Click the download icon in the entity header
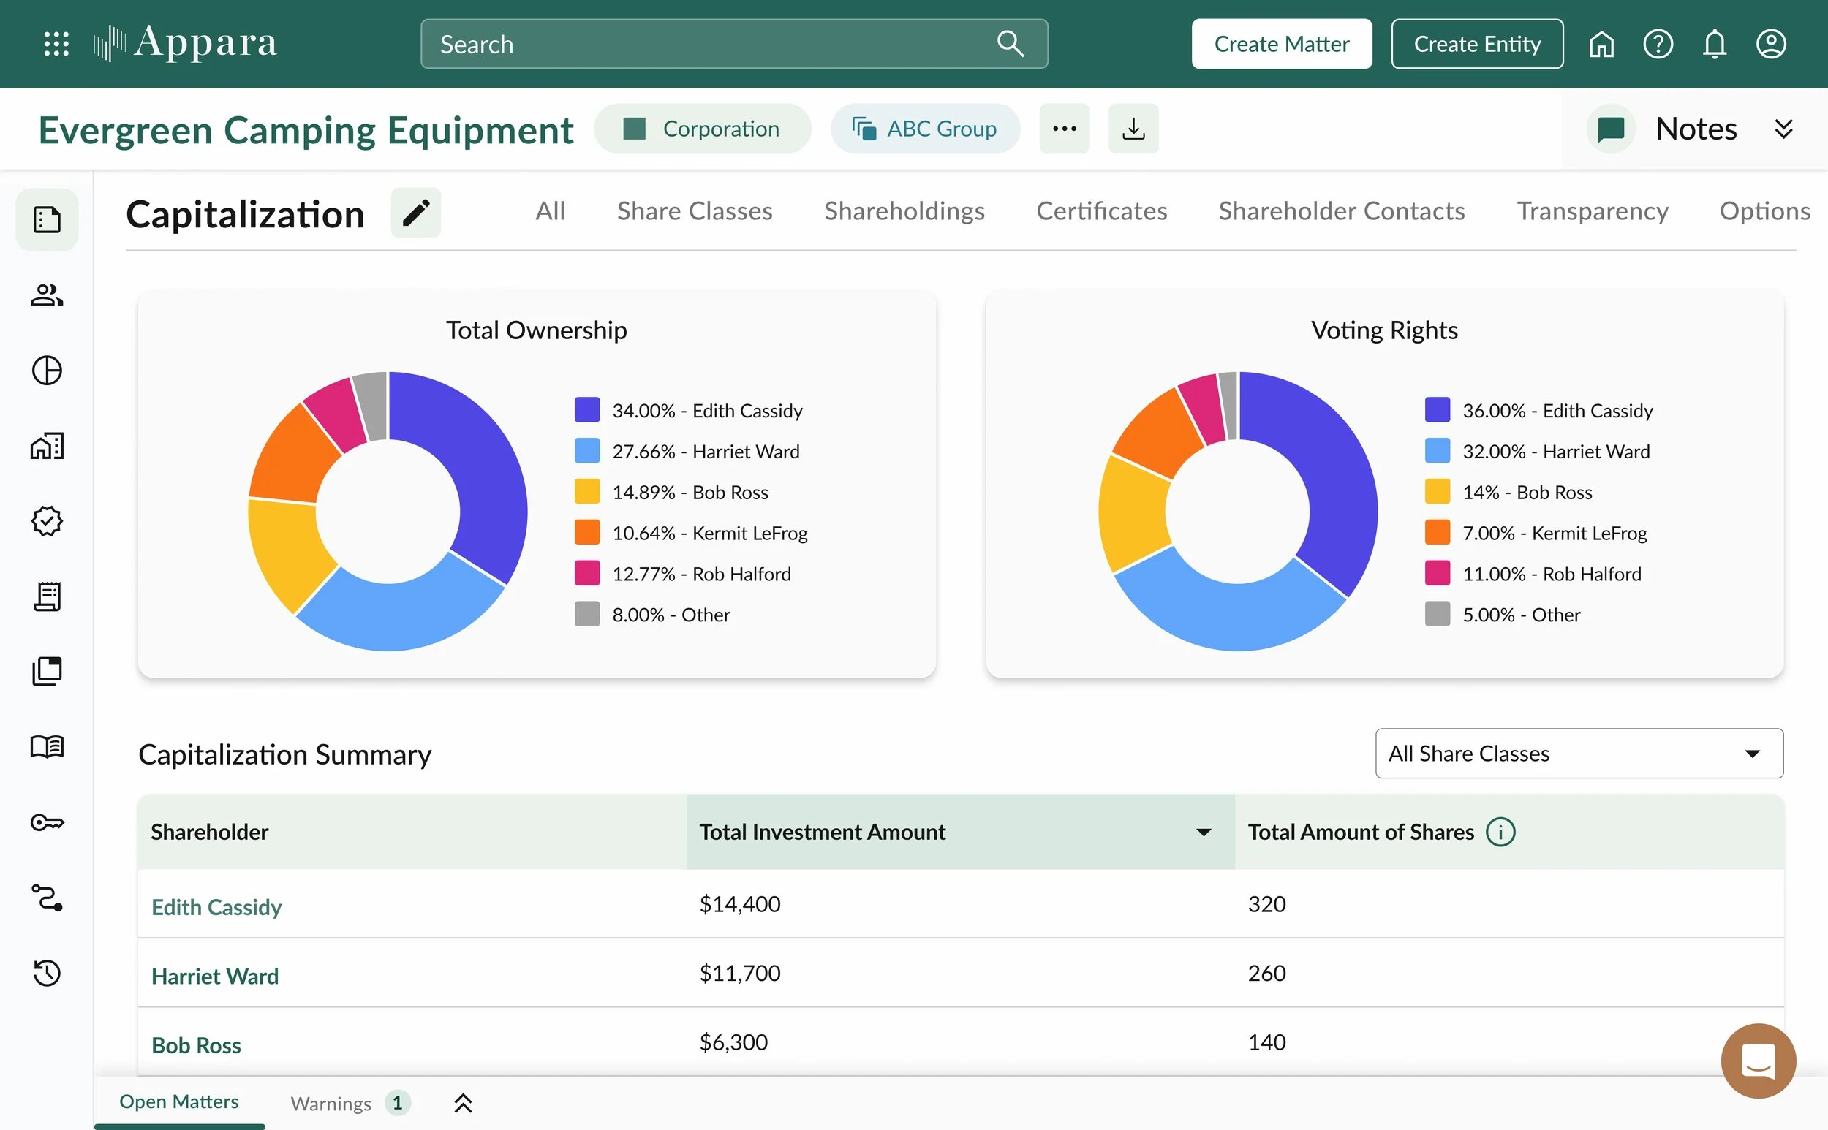This screenshot has height=1130, width=1828. coord(1133,129)
